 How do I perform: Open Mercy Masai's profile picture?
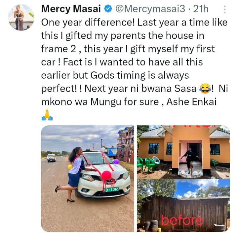[21, 18]
